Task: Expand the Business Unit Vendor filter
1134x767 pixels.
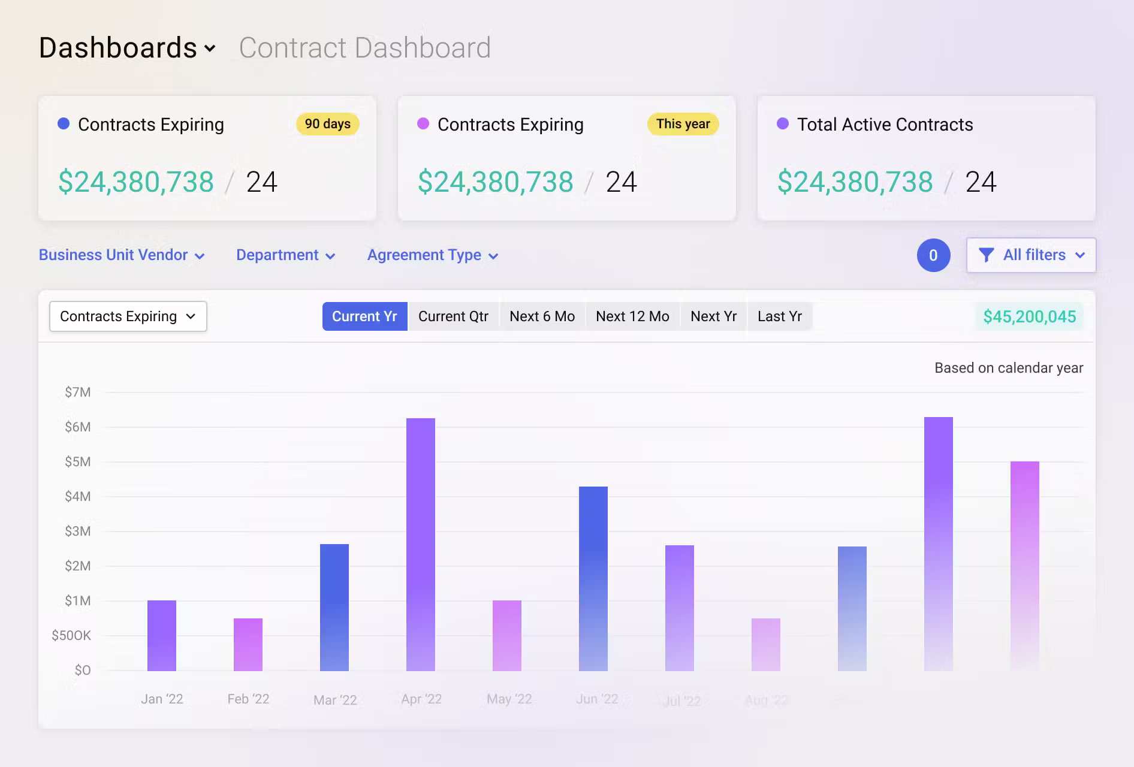Action: tap(122, 255)
